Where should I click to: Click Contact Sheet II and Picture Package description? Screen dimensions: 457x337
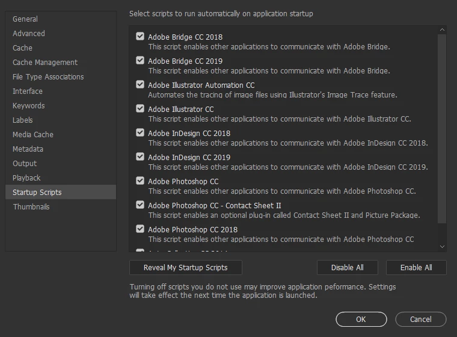coord(284,215)
